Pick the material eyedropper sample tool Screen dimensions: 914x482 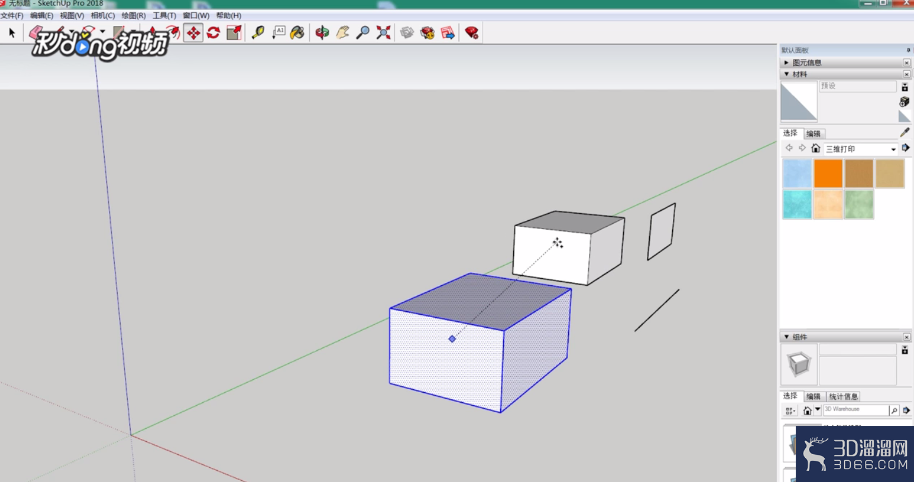coord(905,132)
